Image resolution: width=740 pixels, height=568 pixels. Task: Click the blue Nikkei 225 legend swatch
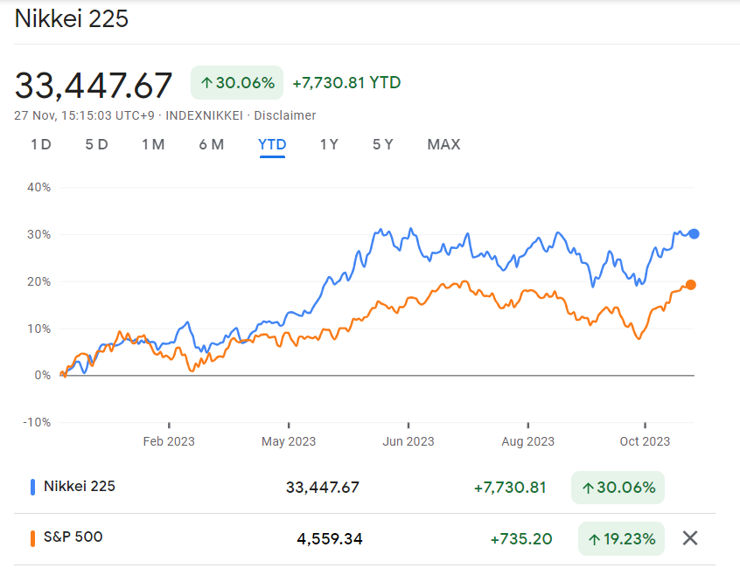[33, 487]
